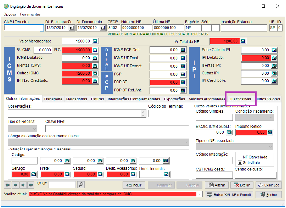The height and width of the screenshot is (208, 286).
Task: Click the Incluir button
Action: coord(134,185)
